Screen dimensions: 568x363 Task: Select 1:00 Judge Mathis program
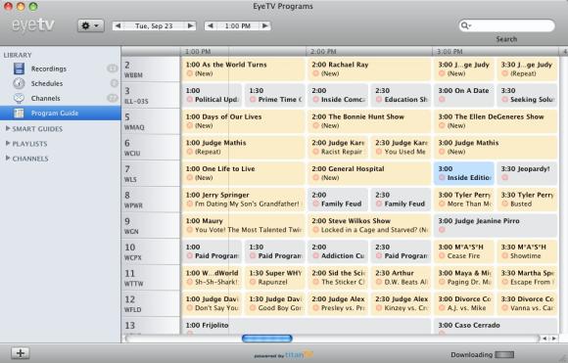[243, 148]
